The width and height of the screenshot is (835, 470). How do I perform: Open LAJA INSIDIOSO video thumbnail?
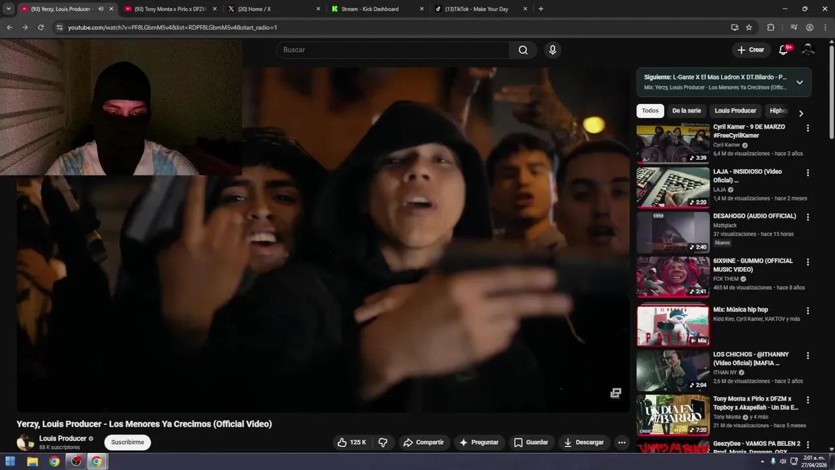pyautogui.click(x=673, y=187)
